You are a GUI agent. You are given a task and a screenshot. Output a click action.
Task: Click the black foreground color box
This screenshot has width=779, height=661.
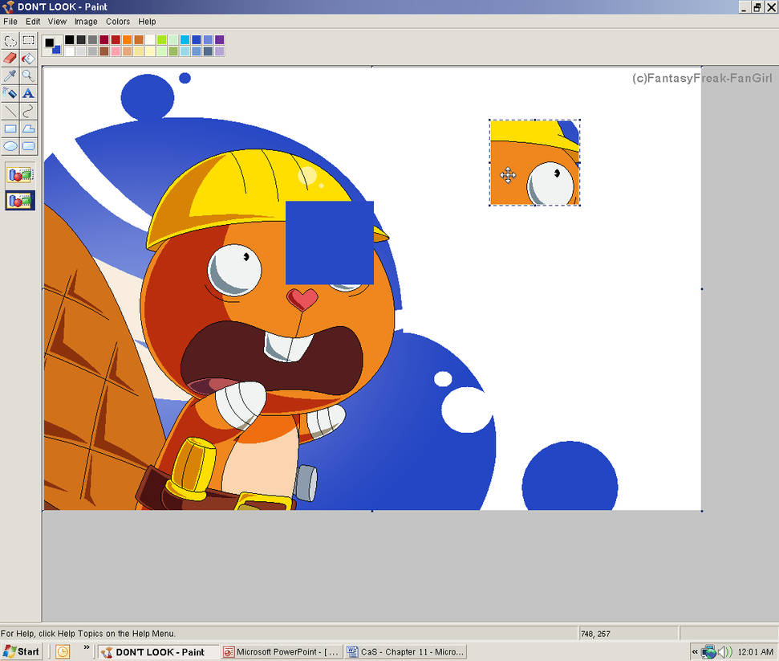click(x=49, y=43)
